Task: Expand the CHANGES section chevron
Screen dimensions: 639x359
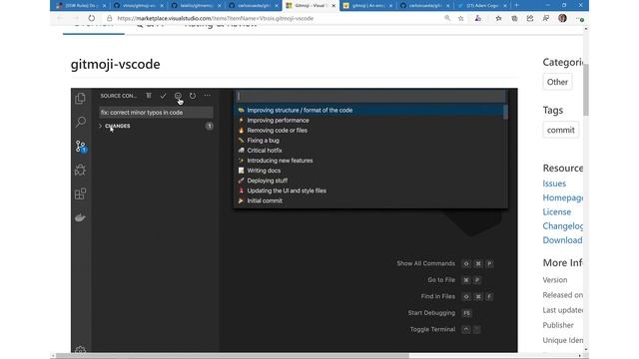Action: point(100,126)
